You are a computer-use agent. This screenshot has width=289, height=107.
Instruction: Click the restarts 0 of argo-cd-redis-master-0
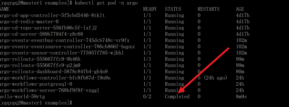[x=199, y=22]
